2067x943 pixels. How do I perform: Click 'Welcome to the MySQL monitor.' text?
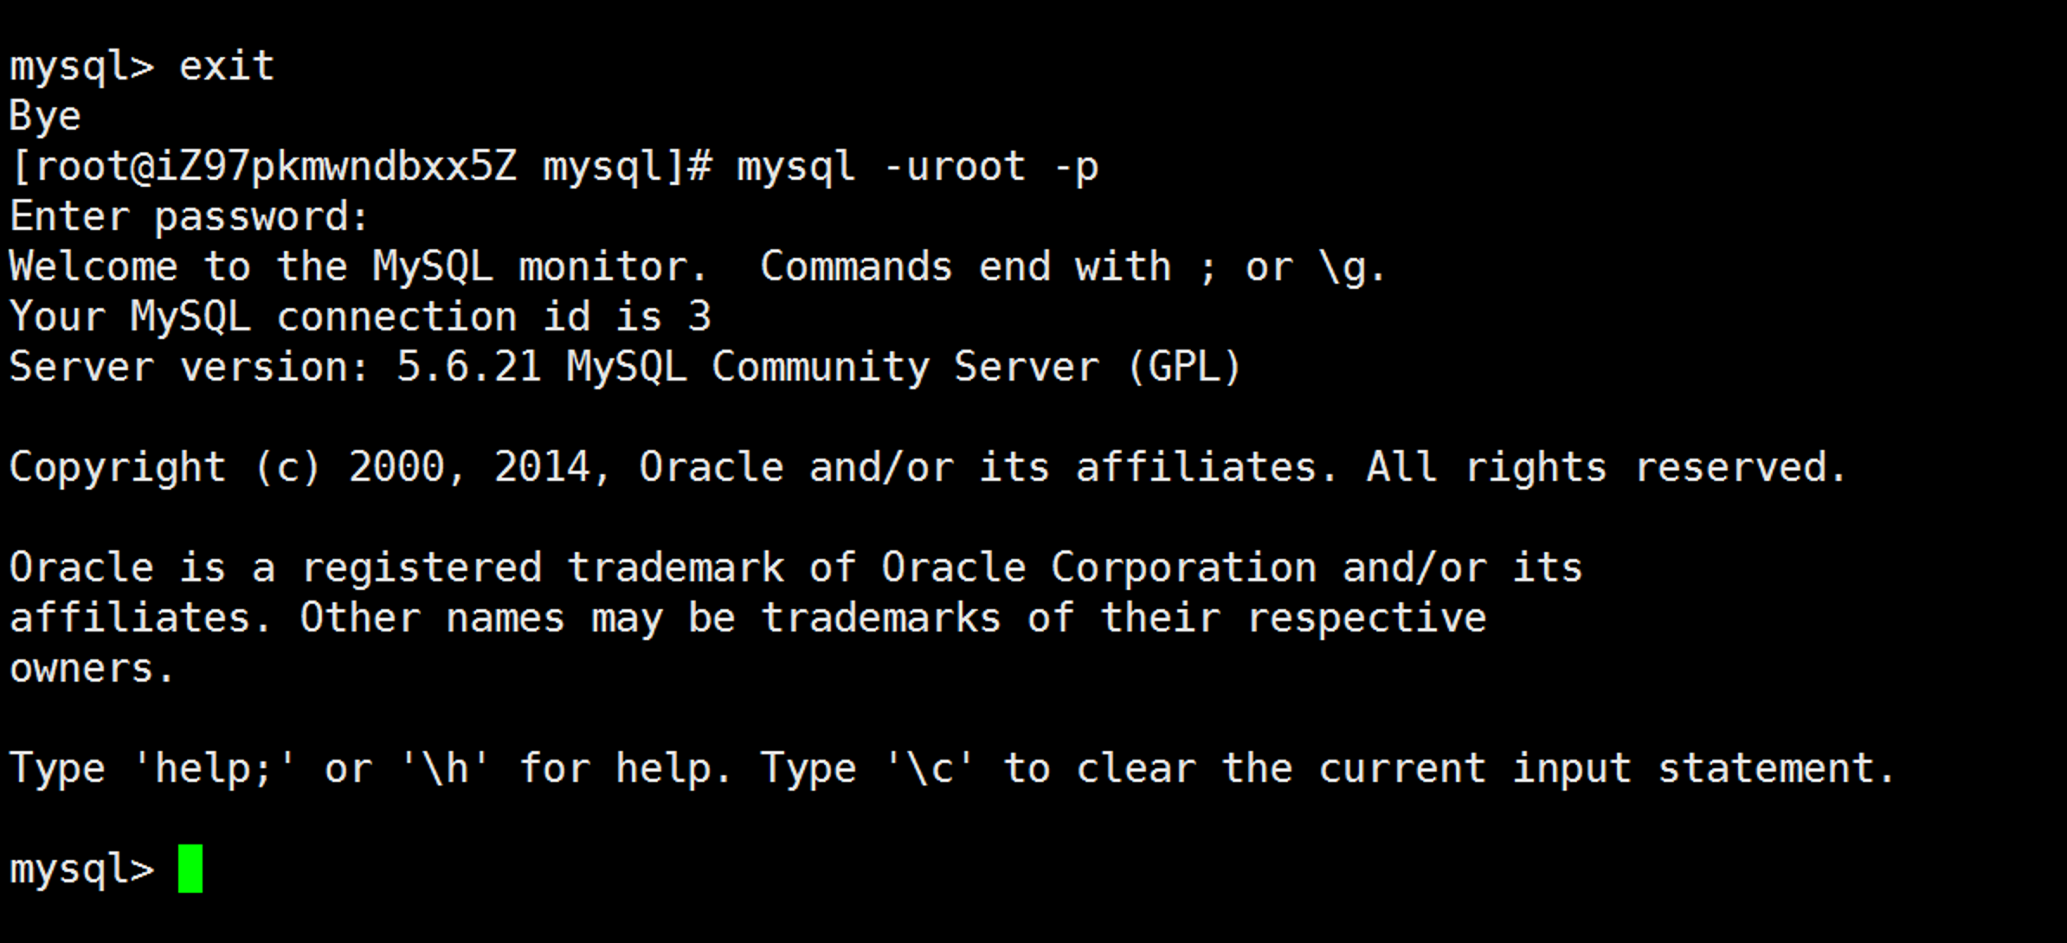click(358, 267)
